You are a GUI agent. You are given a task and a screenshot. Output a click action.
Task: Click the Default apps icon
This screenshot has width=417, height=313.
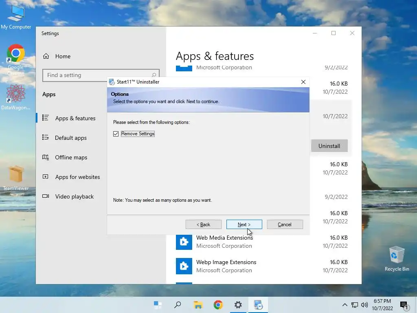[x=46, y=137]
